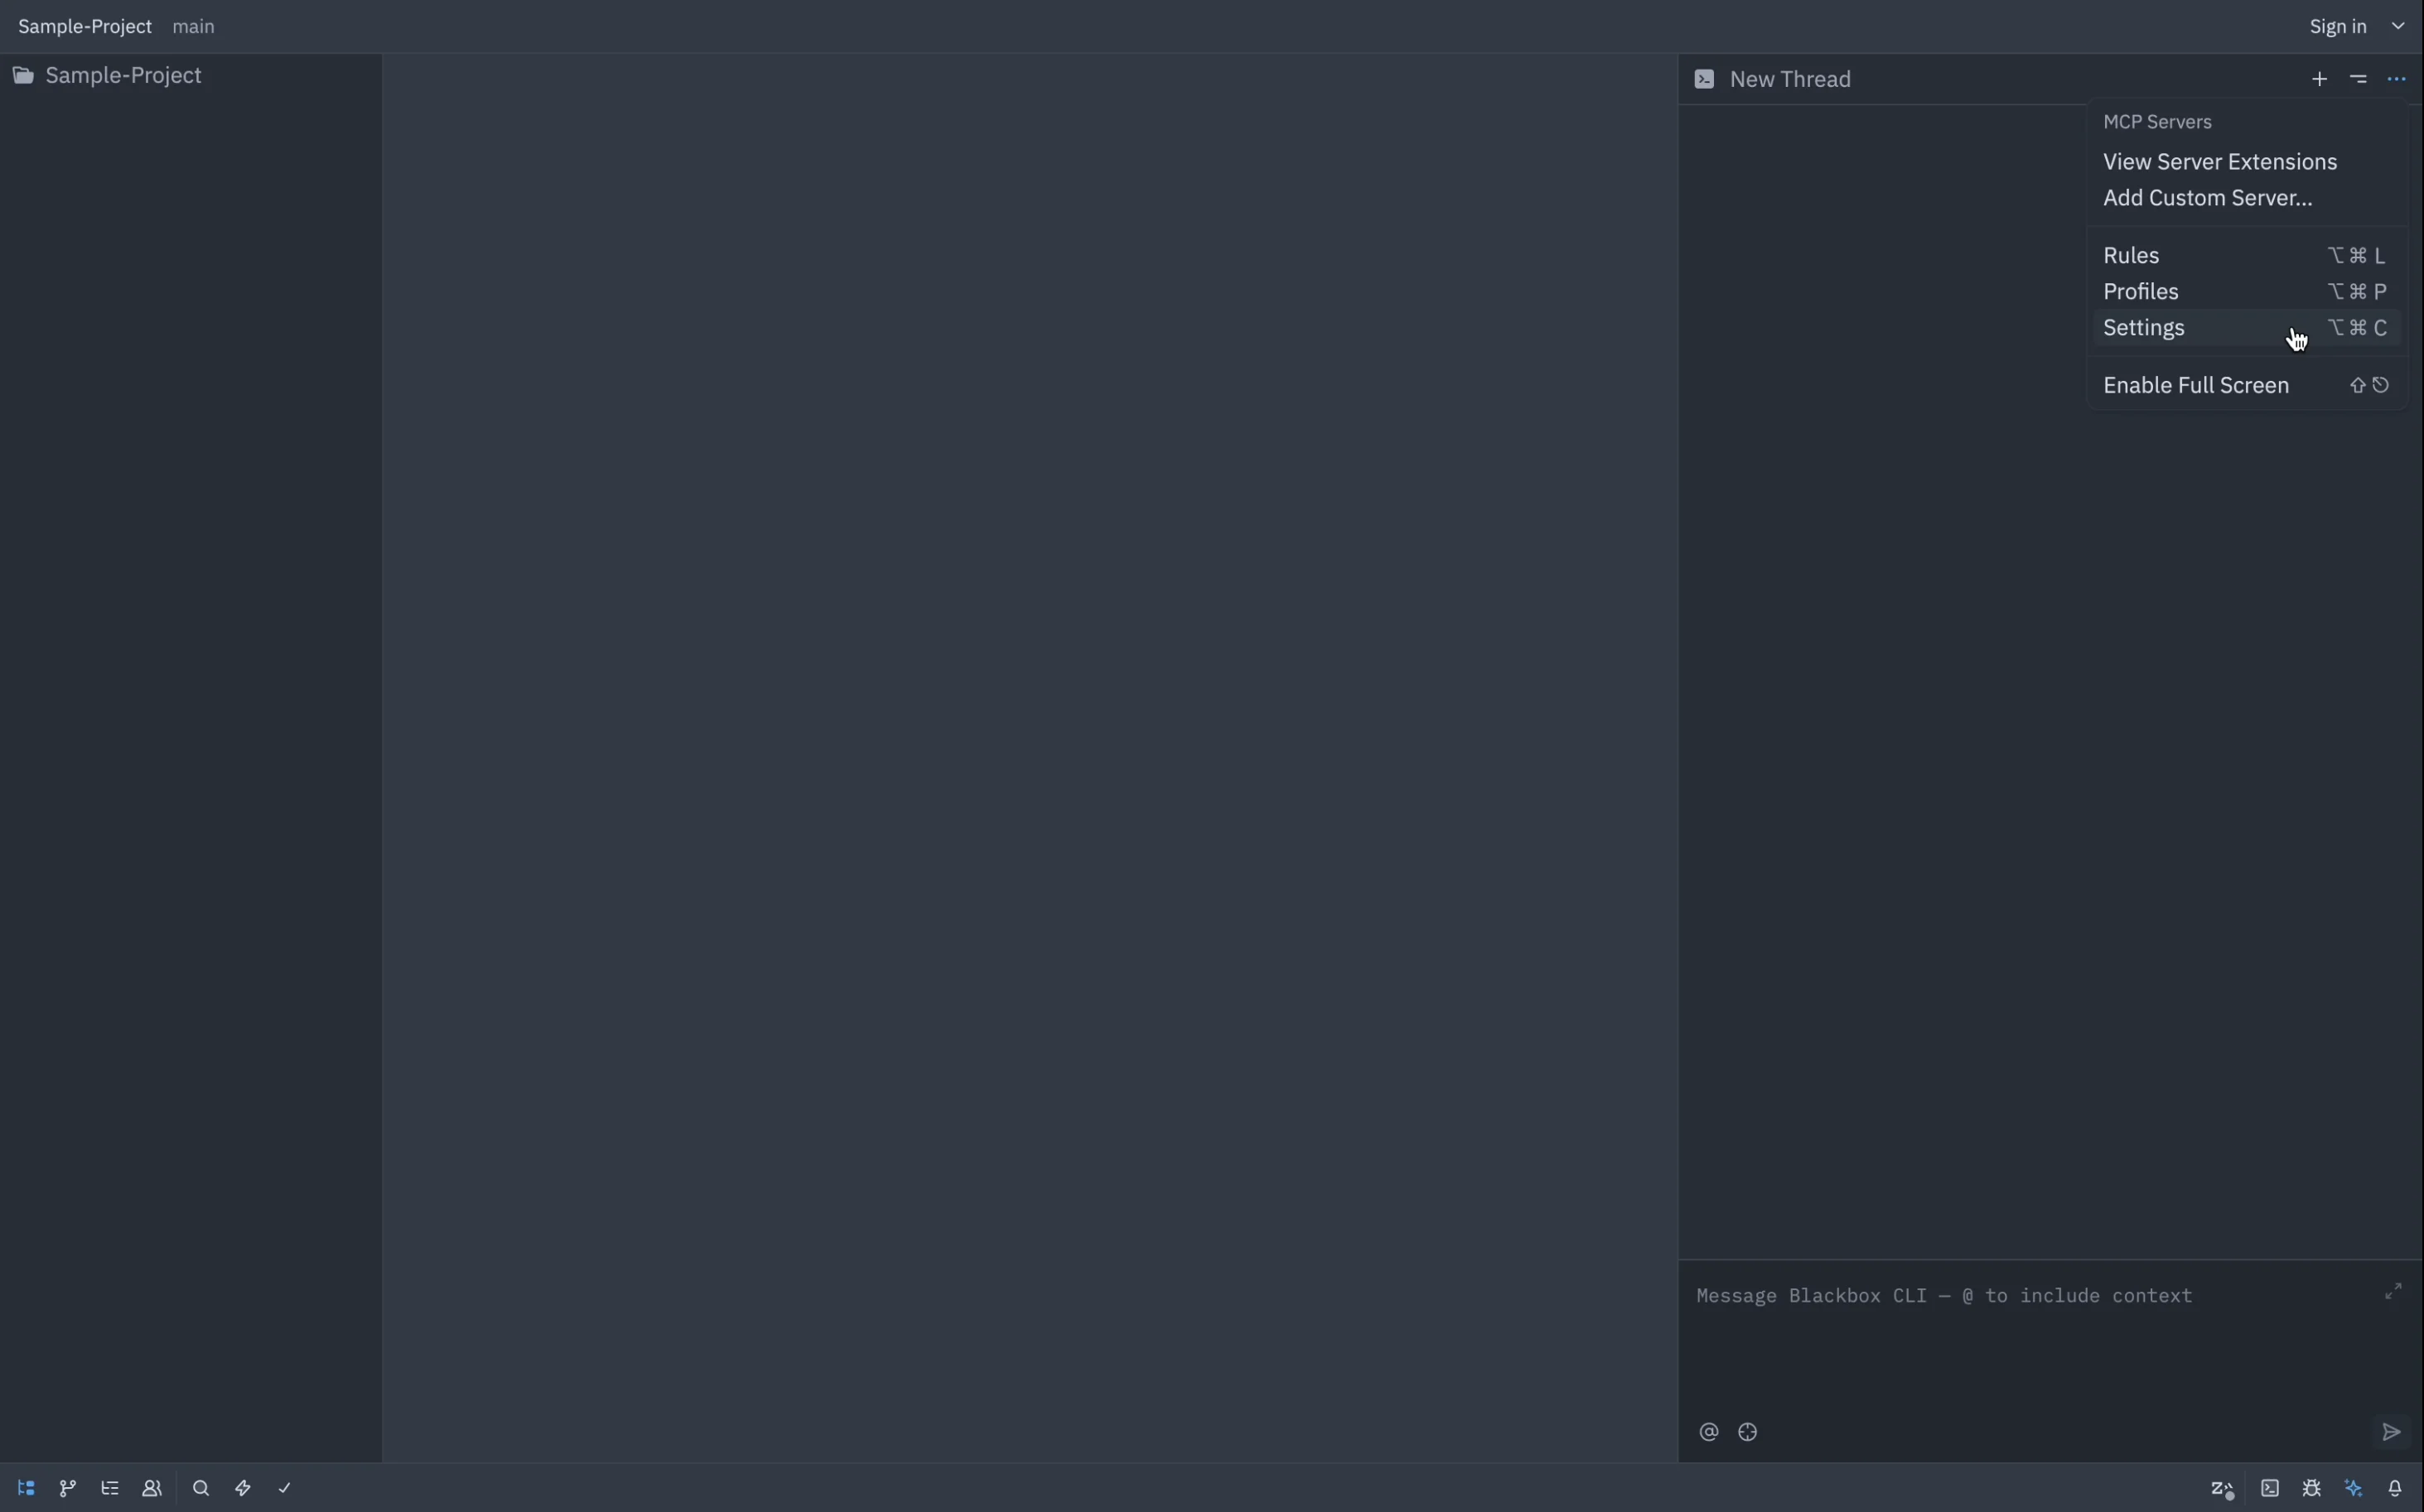The image size is (2424, 1512).
Task: Open the git branch panel icon
Action: [x=68, y=1488]
